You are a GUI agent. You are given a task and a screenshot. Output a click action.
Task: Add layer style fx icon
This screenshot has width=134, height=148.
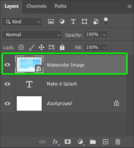tap(55, 142)
